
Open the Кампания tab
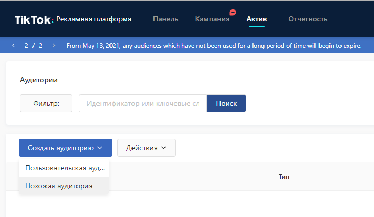click(x=212, y=19)
